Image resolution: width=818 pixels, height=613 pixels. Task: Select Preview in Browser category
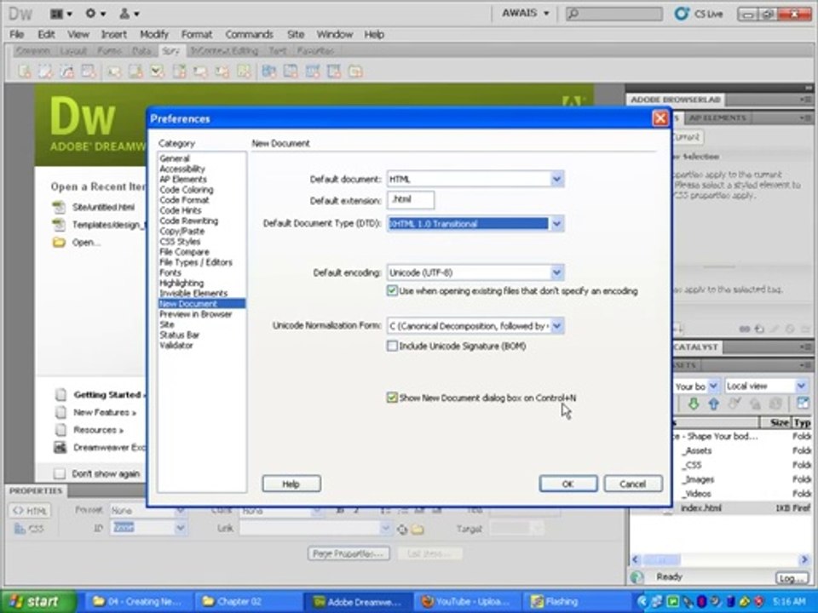pyautogui.click(x=196, y=314)
